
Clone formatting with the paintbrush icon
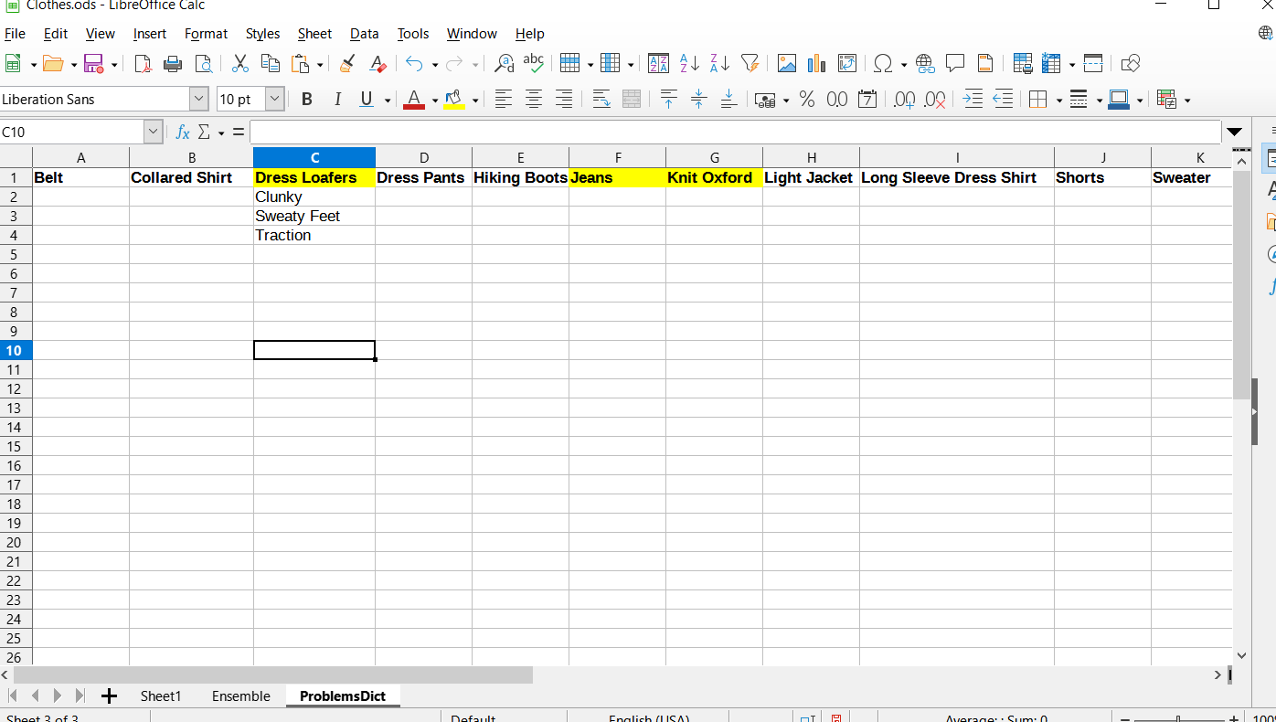(x=347, y=63)
